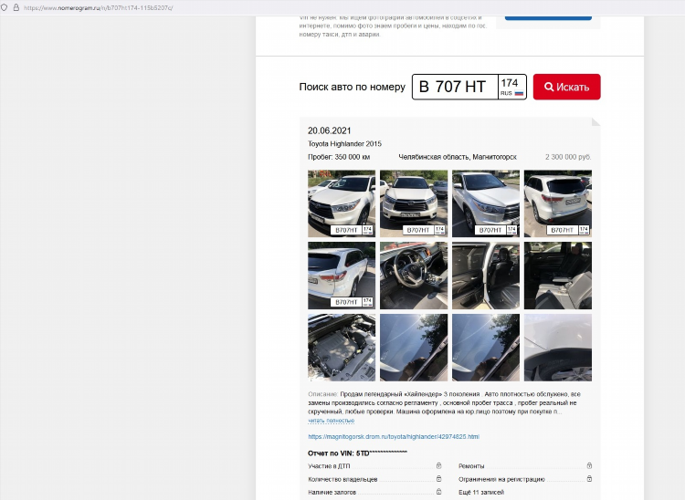The image size is (685, 500).
Task: Click the Ограничения на регистрацию row label
Action: 501,479
